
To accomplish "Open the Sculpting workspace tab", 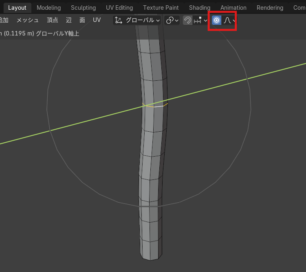I will [x=84, y=8].
